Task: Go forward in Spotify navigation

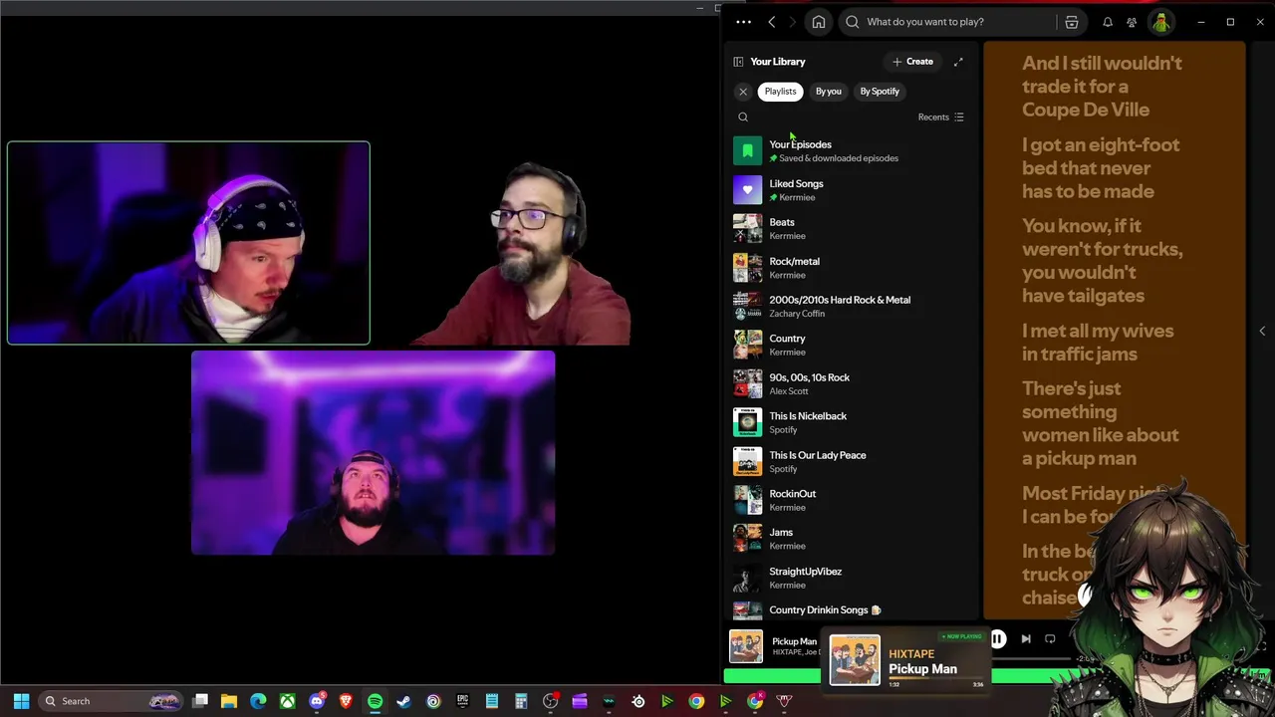Action: (x=793, y=22)
